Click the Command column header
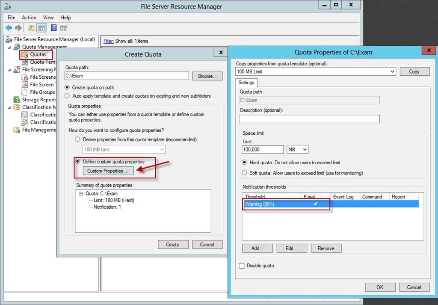The height and width of the screenshot is (305, 438). [x=374, y=197]
